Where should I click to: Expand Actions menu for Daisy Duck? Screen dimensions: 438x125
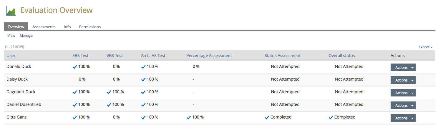[403, 80]
